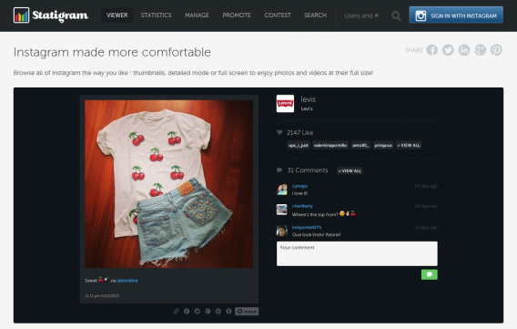Share photo on Tumblr below image
Screen dimensions: 517x329
click(228, 311)
